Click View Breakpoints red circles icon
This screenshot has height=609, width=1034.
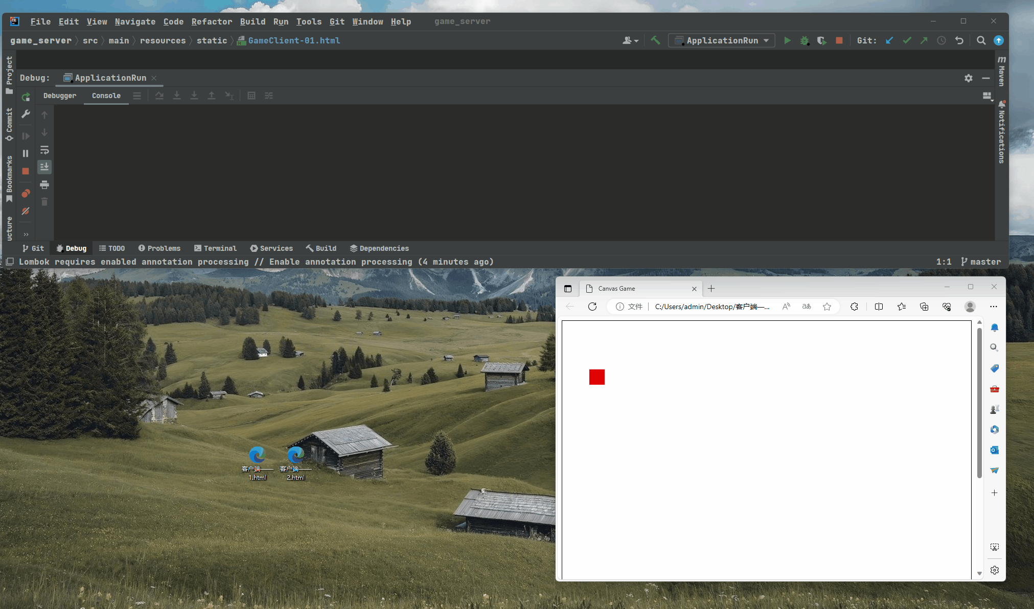pyautogui.click(x=26, y=194)
